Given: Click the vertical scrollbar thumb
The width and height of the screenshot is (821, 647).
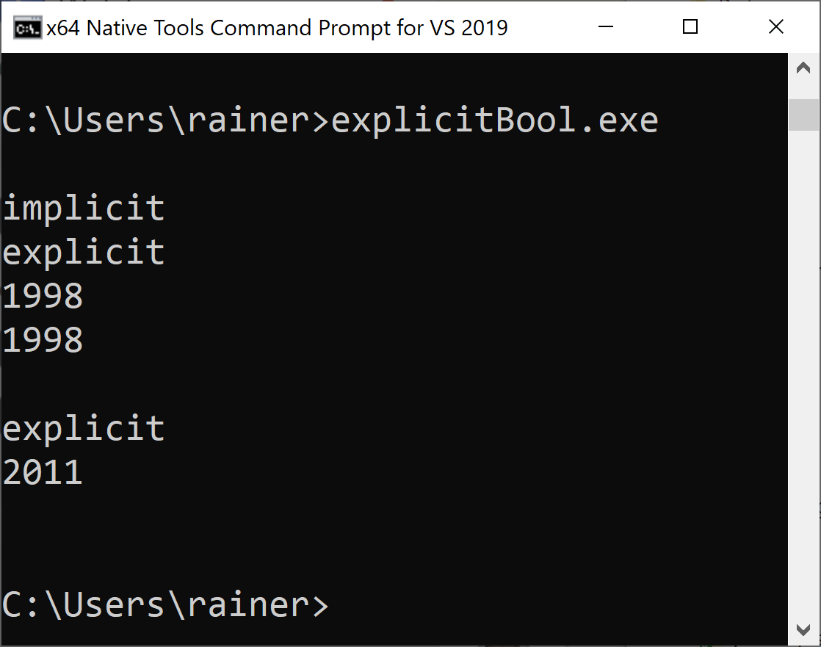Looking at the screenshot, I should [804, 115].
